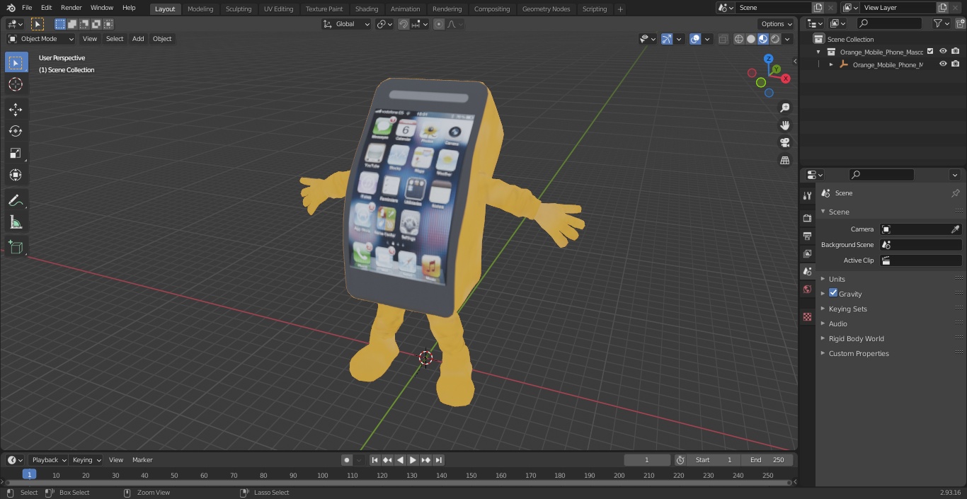Select the Measure tool
Viewport: 967px width, 499px height.
click(16, 223)
